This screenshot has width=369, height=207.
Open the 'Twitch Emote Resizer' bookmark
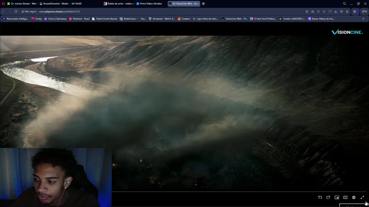point(105,19)
